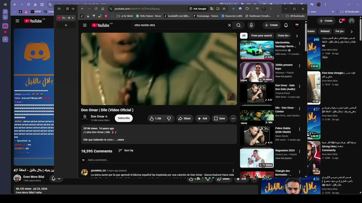The width and height of the screenshot is (362, 203).
Task: Translate this page icon in address bar
Action: (212, 9)
